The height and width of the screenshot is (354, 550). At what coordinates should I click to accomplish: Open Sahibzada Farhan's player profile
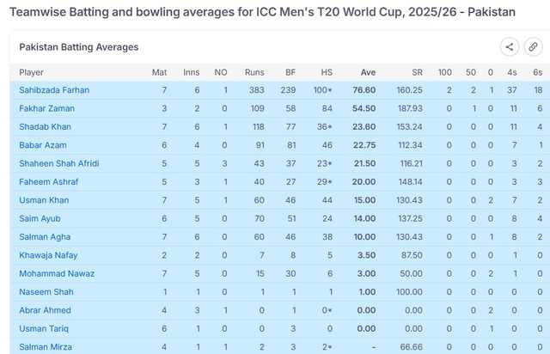click(x=54, y=90)
